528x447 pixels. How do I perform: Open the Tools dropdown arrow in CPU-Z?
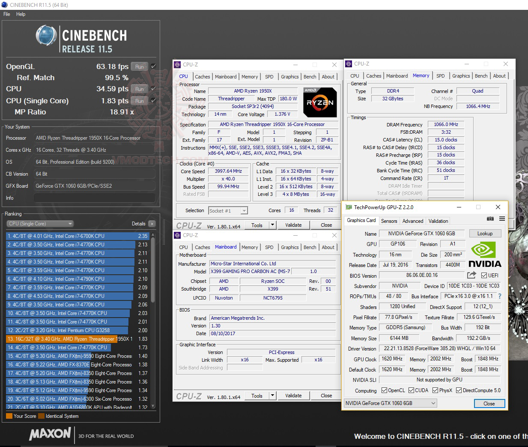pyautogui.click(x=271, y=225)
